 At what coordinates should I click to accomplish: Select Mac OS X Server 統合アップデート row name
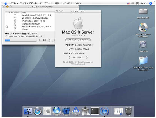[36, 26]
